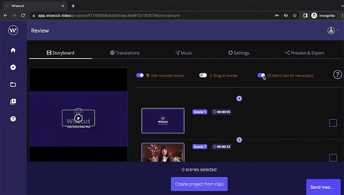Image resolution: width=344 pixels, height=195 pixels.
Task: Select Scene 7 woman thumbnail
Action: (x=163, y=153)
